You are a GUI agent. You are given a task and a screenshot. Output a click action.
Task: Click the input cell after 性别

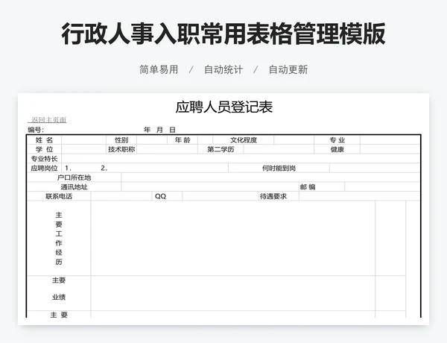(151, 139)
